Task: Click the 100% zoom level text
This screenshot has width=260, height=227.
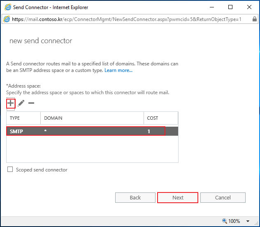Action: point(234,221)
